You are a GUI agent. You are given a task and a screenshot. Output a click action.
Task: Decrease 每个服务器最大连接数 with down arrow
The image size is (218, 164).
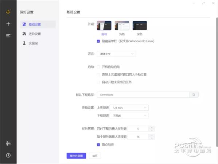tap(152, 138)
